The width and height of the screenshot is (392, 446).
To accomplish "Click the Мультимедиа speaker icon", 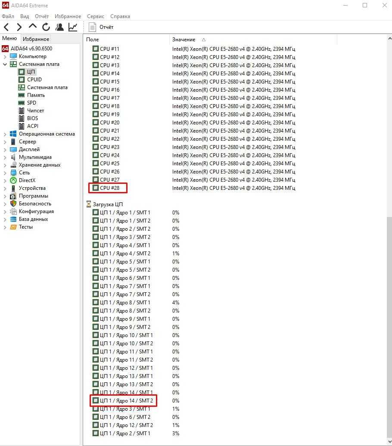I will [13, 157].
